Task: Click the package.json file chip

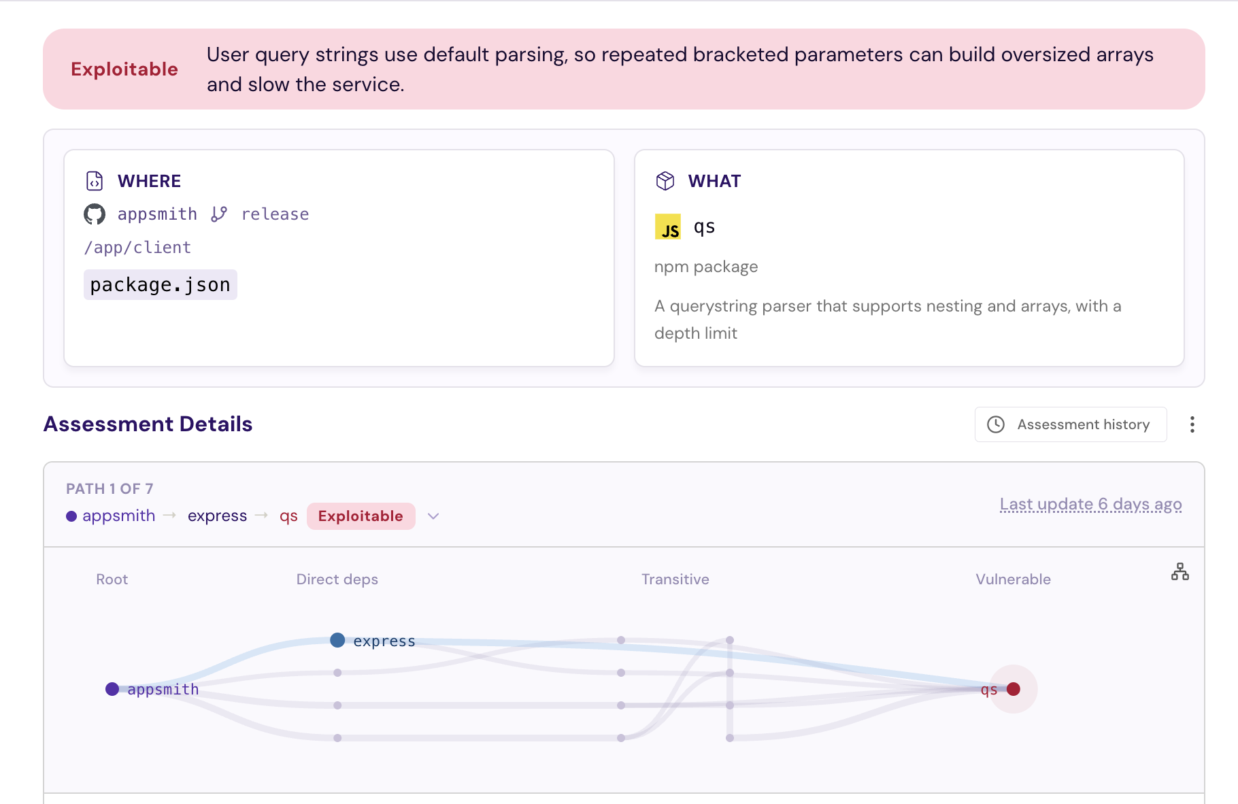Action: 161,284
